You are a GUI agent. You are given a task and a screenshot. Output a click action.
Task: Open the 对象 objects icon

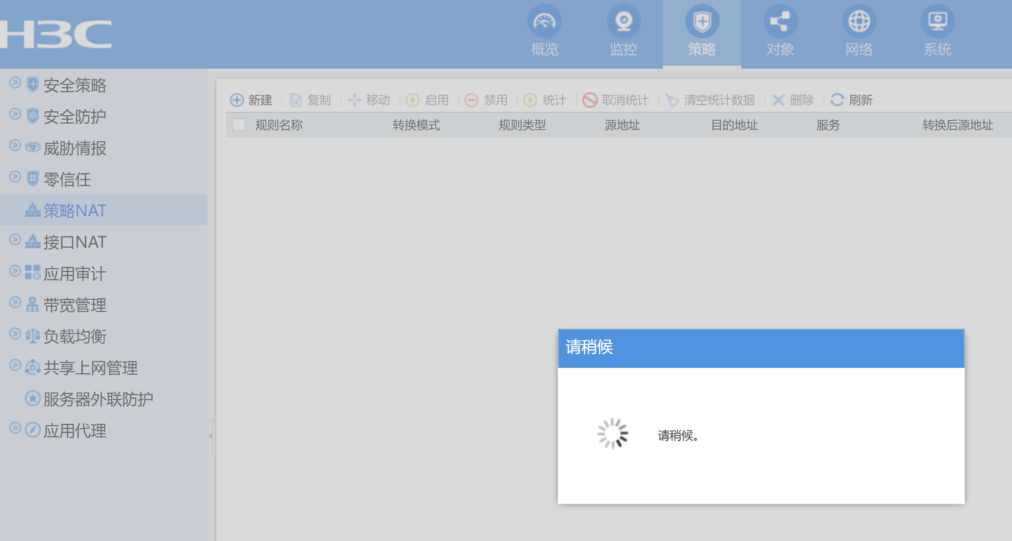tap(780, 22)
